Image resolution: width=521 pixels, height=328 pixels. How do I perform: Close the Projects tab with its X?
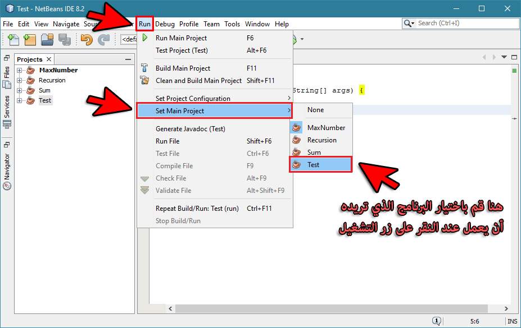(49, 59)
